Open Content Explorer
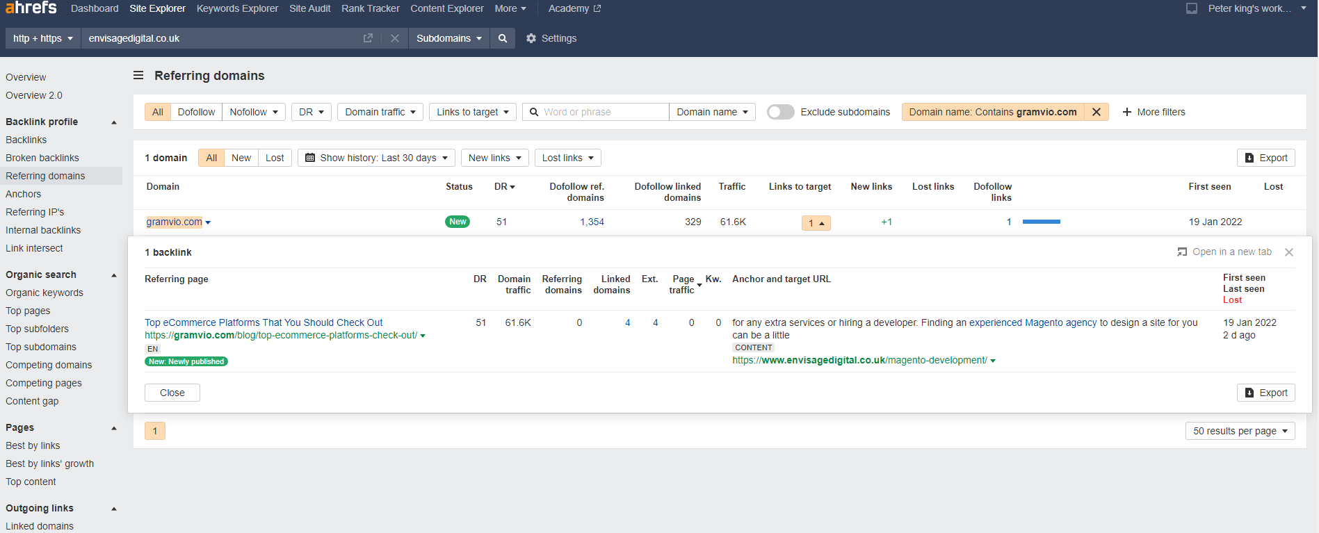 (447, 8)
